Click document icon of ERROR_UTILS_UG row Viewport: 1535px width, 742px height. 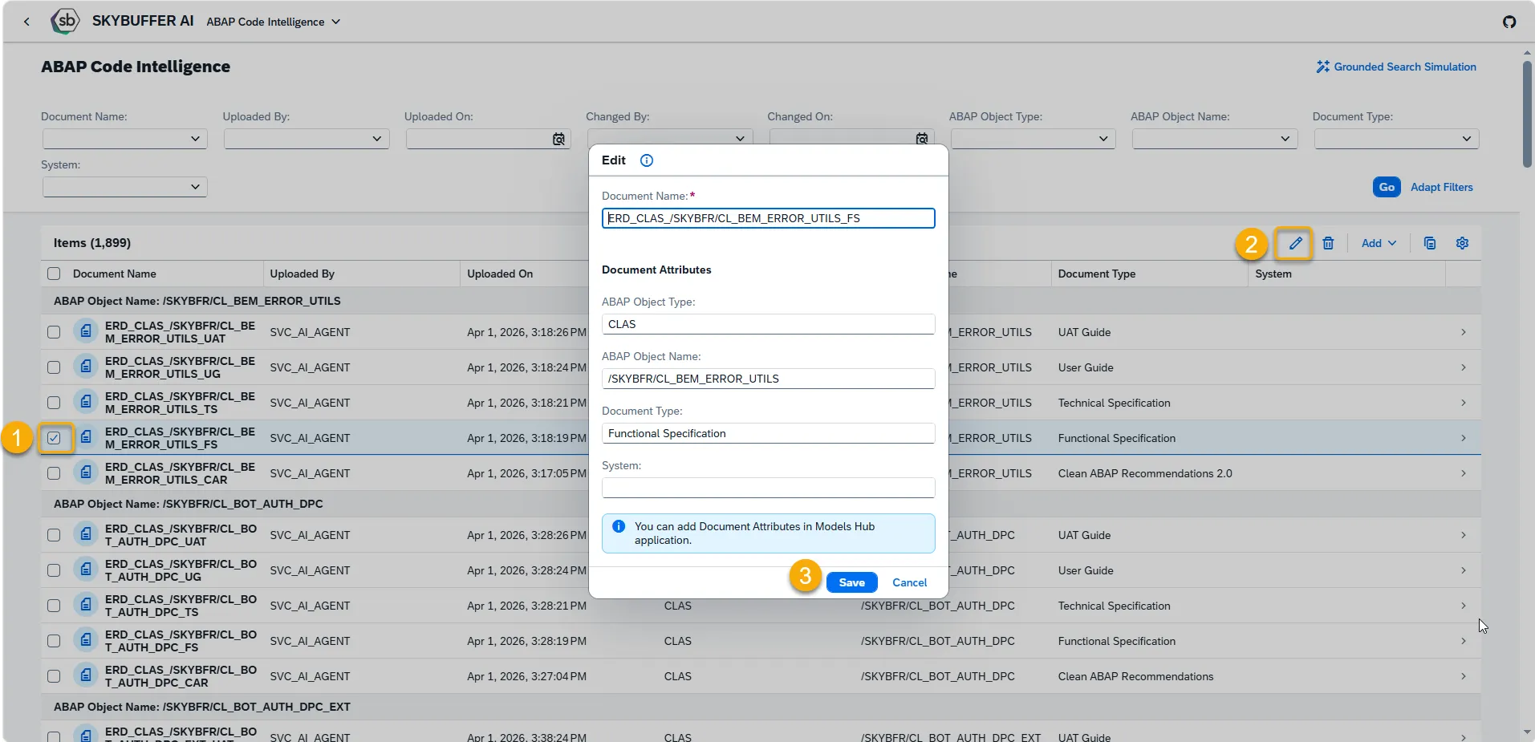[x=86, y=367]
